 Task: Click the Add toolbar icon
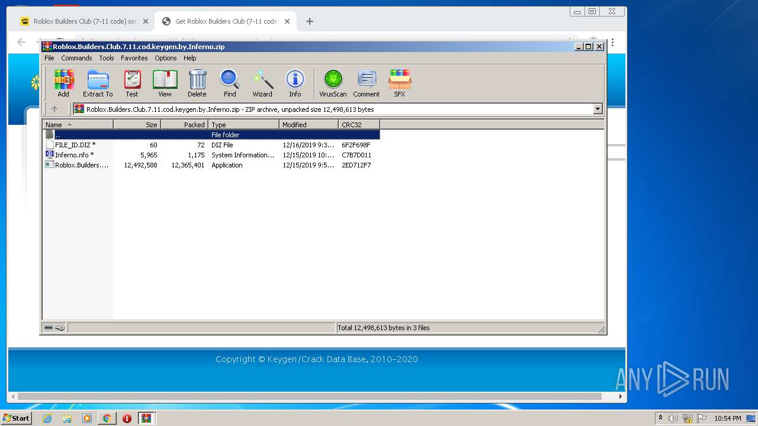[x=63, y=83]
